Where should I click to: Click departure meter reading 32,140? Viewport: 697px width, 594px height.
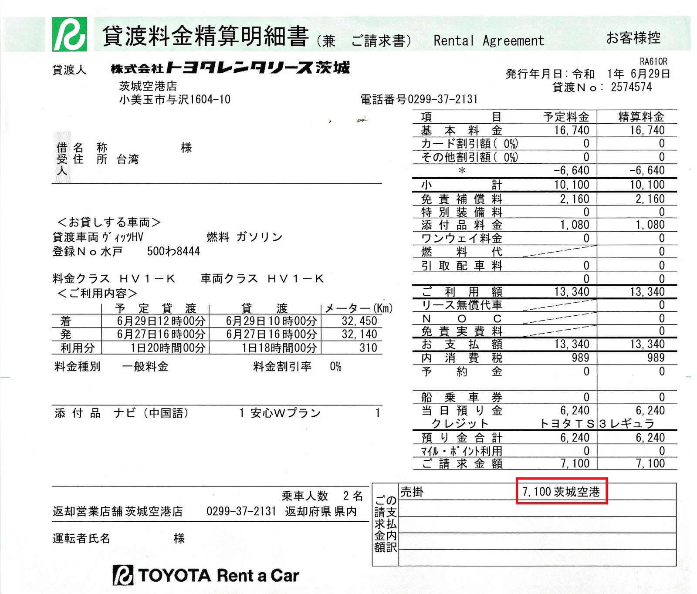(x=359, y=334)
